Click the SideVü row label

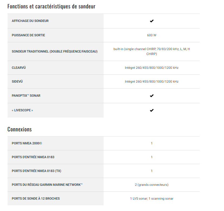pos(17,82)
